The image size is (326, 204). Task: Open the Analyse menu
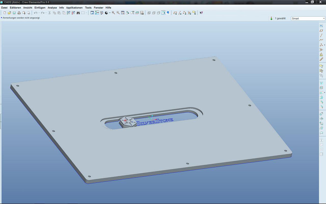[52, 8]
